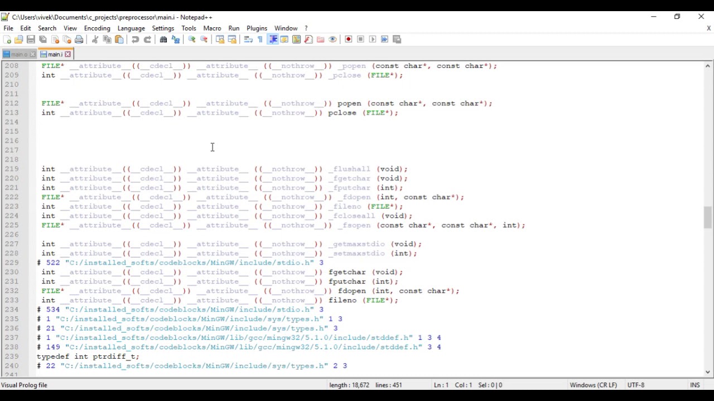Click the Zoom In toolbar icon
The image size is (714, 401).
(191, 40)
